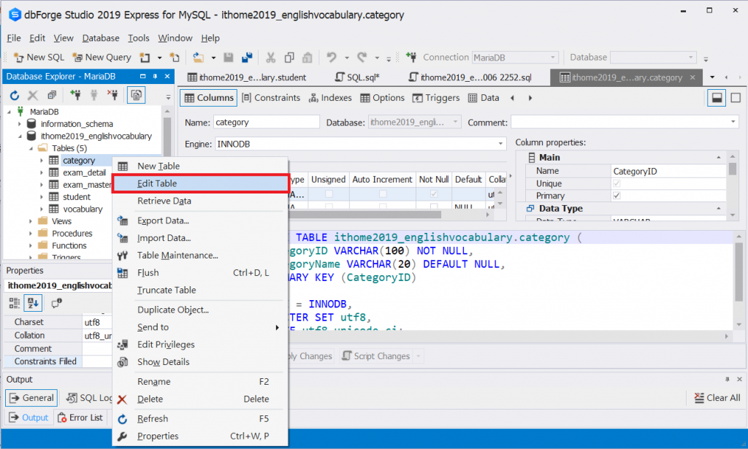Click the Delete X icon in Database Explorer toolbar
Viewport: 748px width, 449px height.
[x=32, y=96]
